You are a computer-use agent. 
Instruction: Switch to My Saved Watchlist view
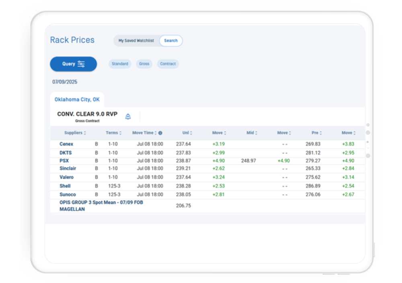[136, 40]
